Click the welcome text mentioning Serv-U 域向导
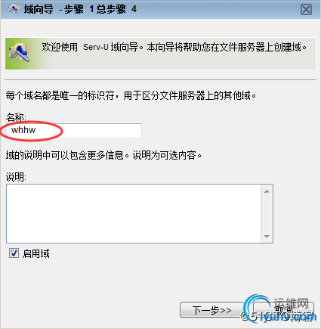Image resolution: width=321 pixels, height=329 pixels. [174, 47]
